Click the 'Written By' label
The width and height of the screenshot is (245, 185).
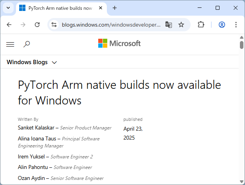pyautogui.click(x=28, y=119)
